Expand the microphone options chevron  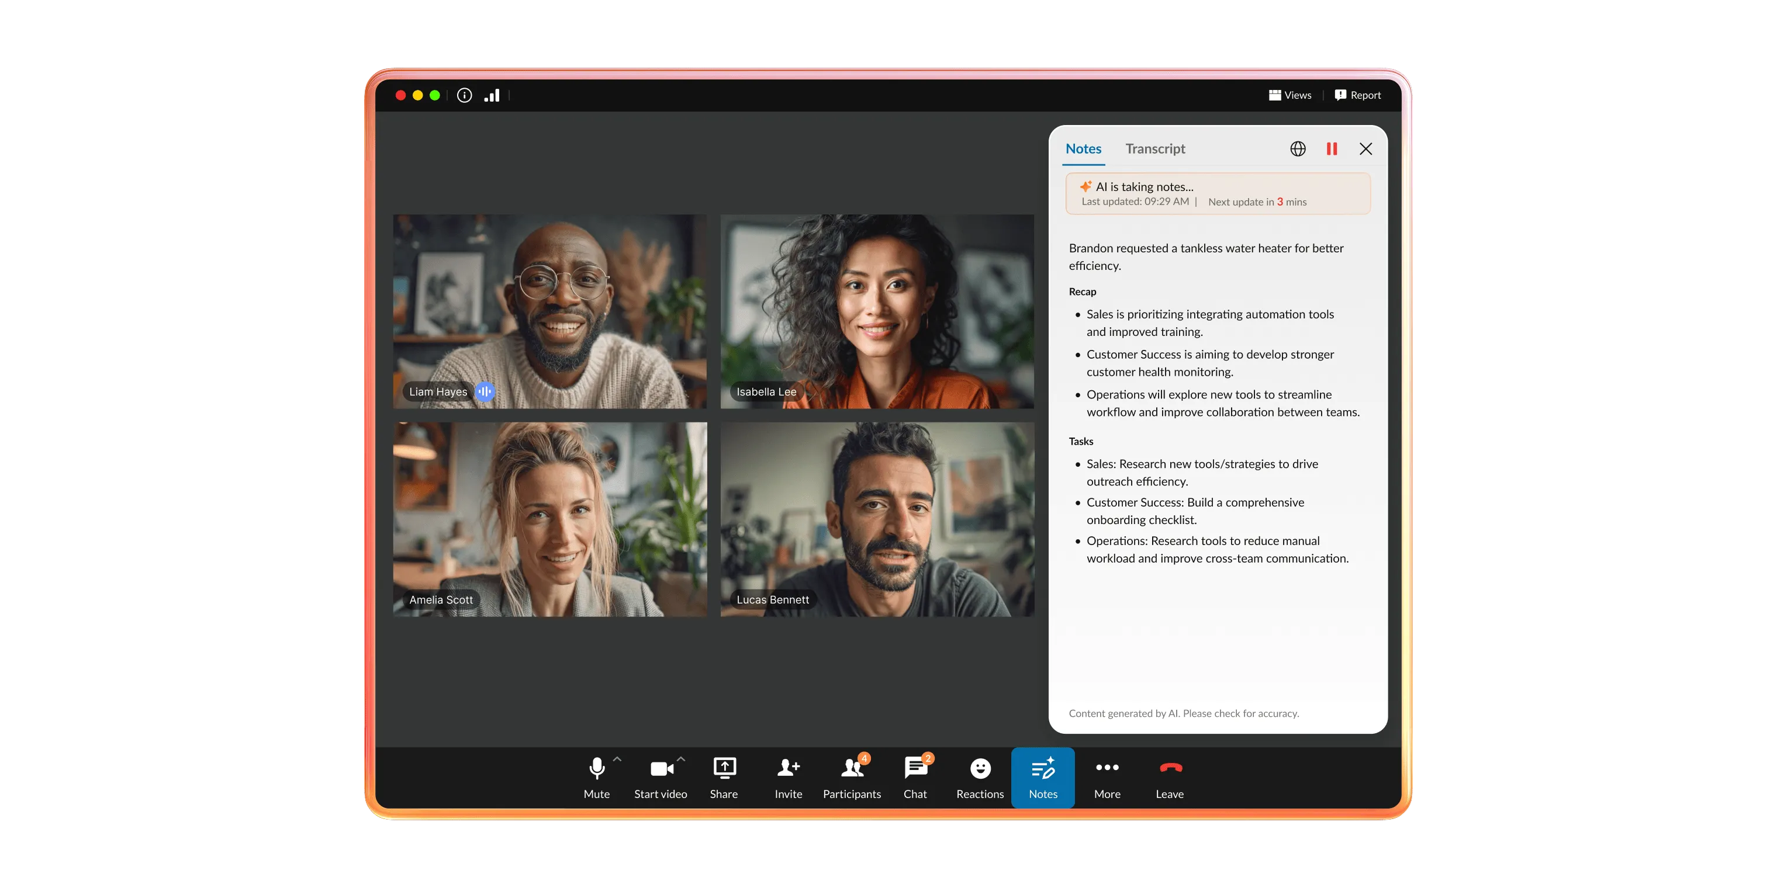point(616,759)
